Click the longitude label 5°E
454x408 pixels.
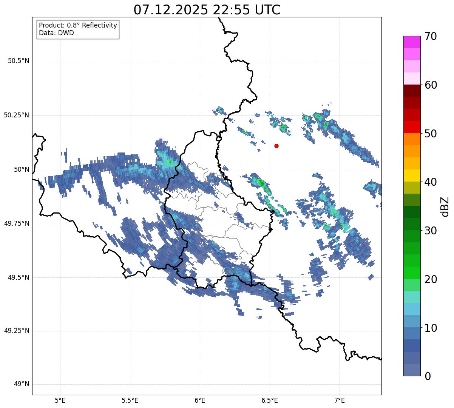click(60, 400)
